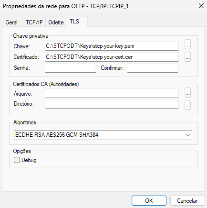Click into the Diretório field
The image size is (207, 208).
[x=112, y=104]
